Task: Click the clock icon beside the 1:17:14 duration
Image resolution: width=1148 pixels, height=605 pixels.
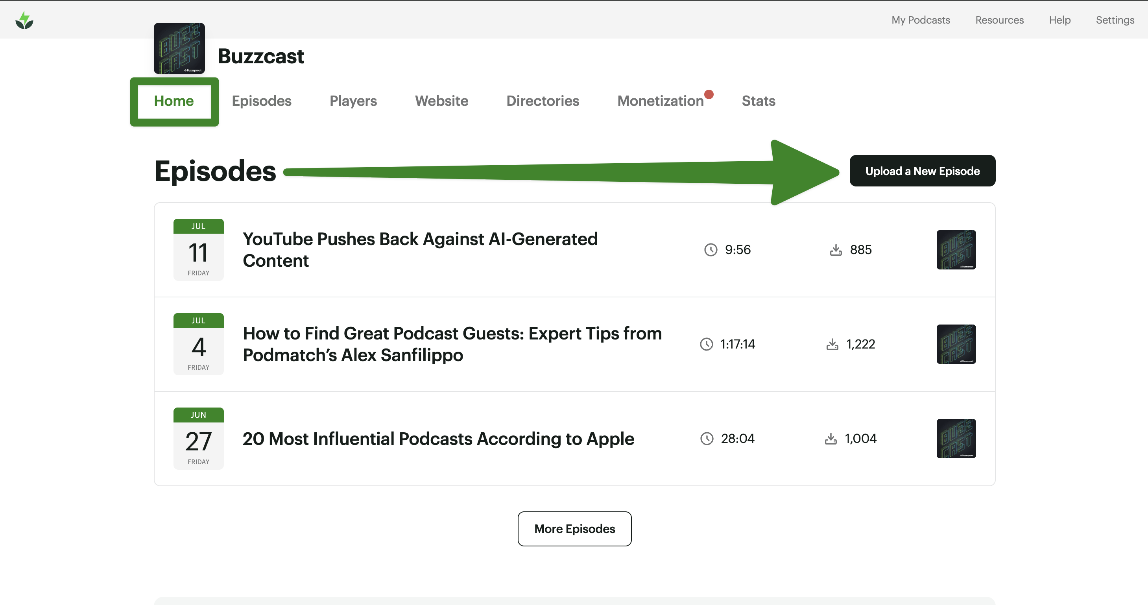Action: [x=706, y=344]
